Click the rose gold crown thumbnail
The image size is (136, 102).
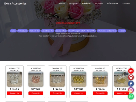(x=36, y=79)
